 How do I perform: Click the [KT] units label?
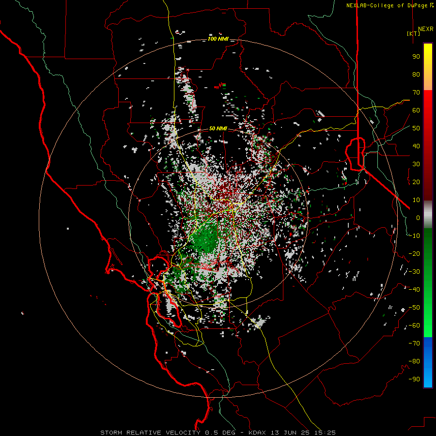414,33
